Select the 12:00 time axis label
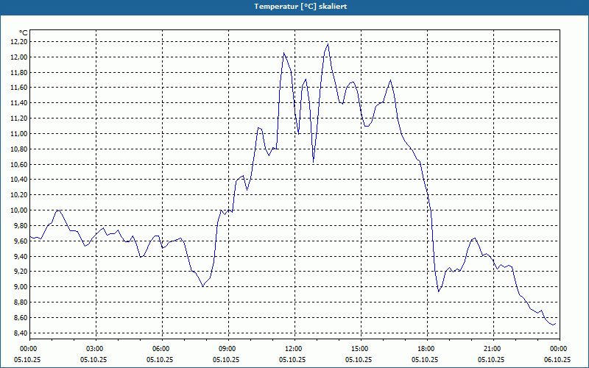This screenshot has width=589, height=368. point(295,349)
